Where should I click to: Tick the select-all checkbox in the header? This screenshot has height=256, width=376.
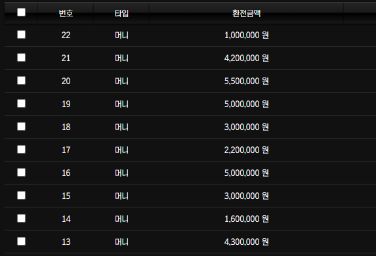click(22, 12)
